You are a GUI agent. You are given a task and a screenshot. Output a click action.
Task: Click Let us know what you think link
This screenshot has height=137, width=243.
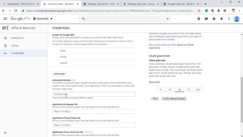tap(163, 45)
